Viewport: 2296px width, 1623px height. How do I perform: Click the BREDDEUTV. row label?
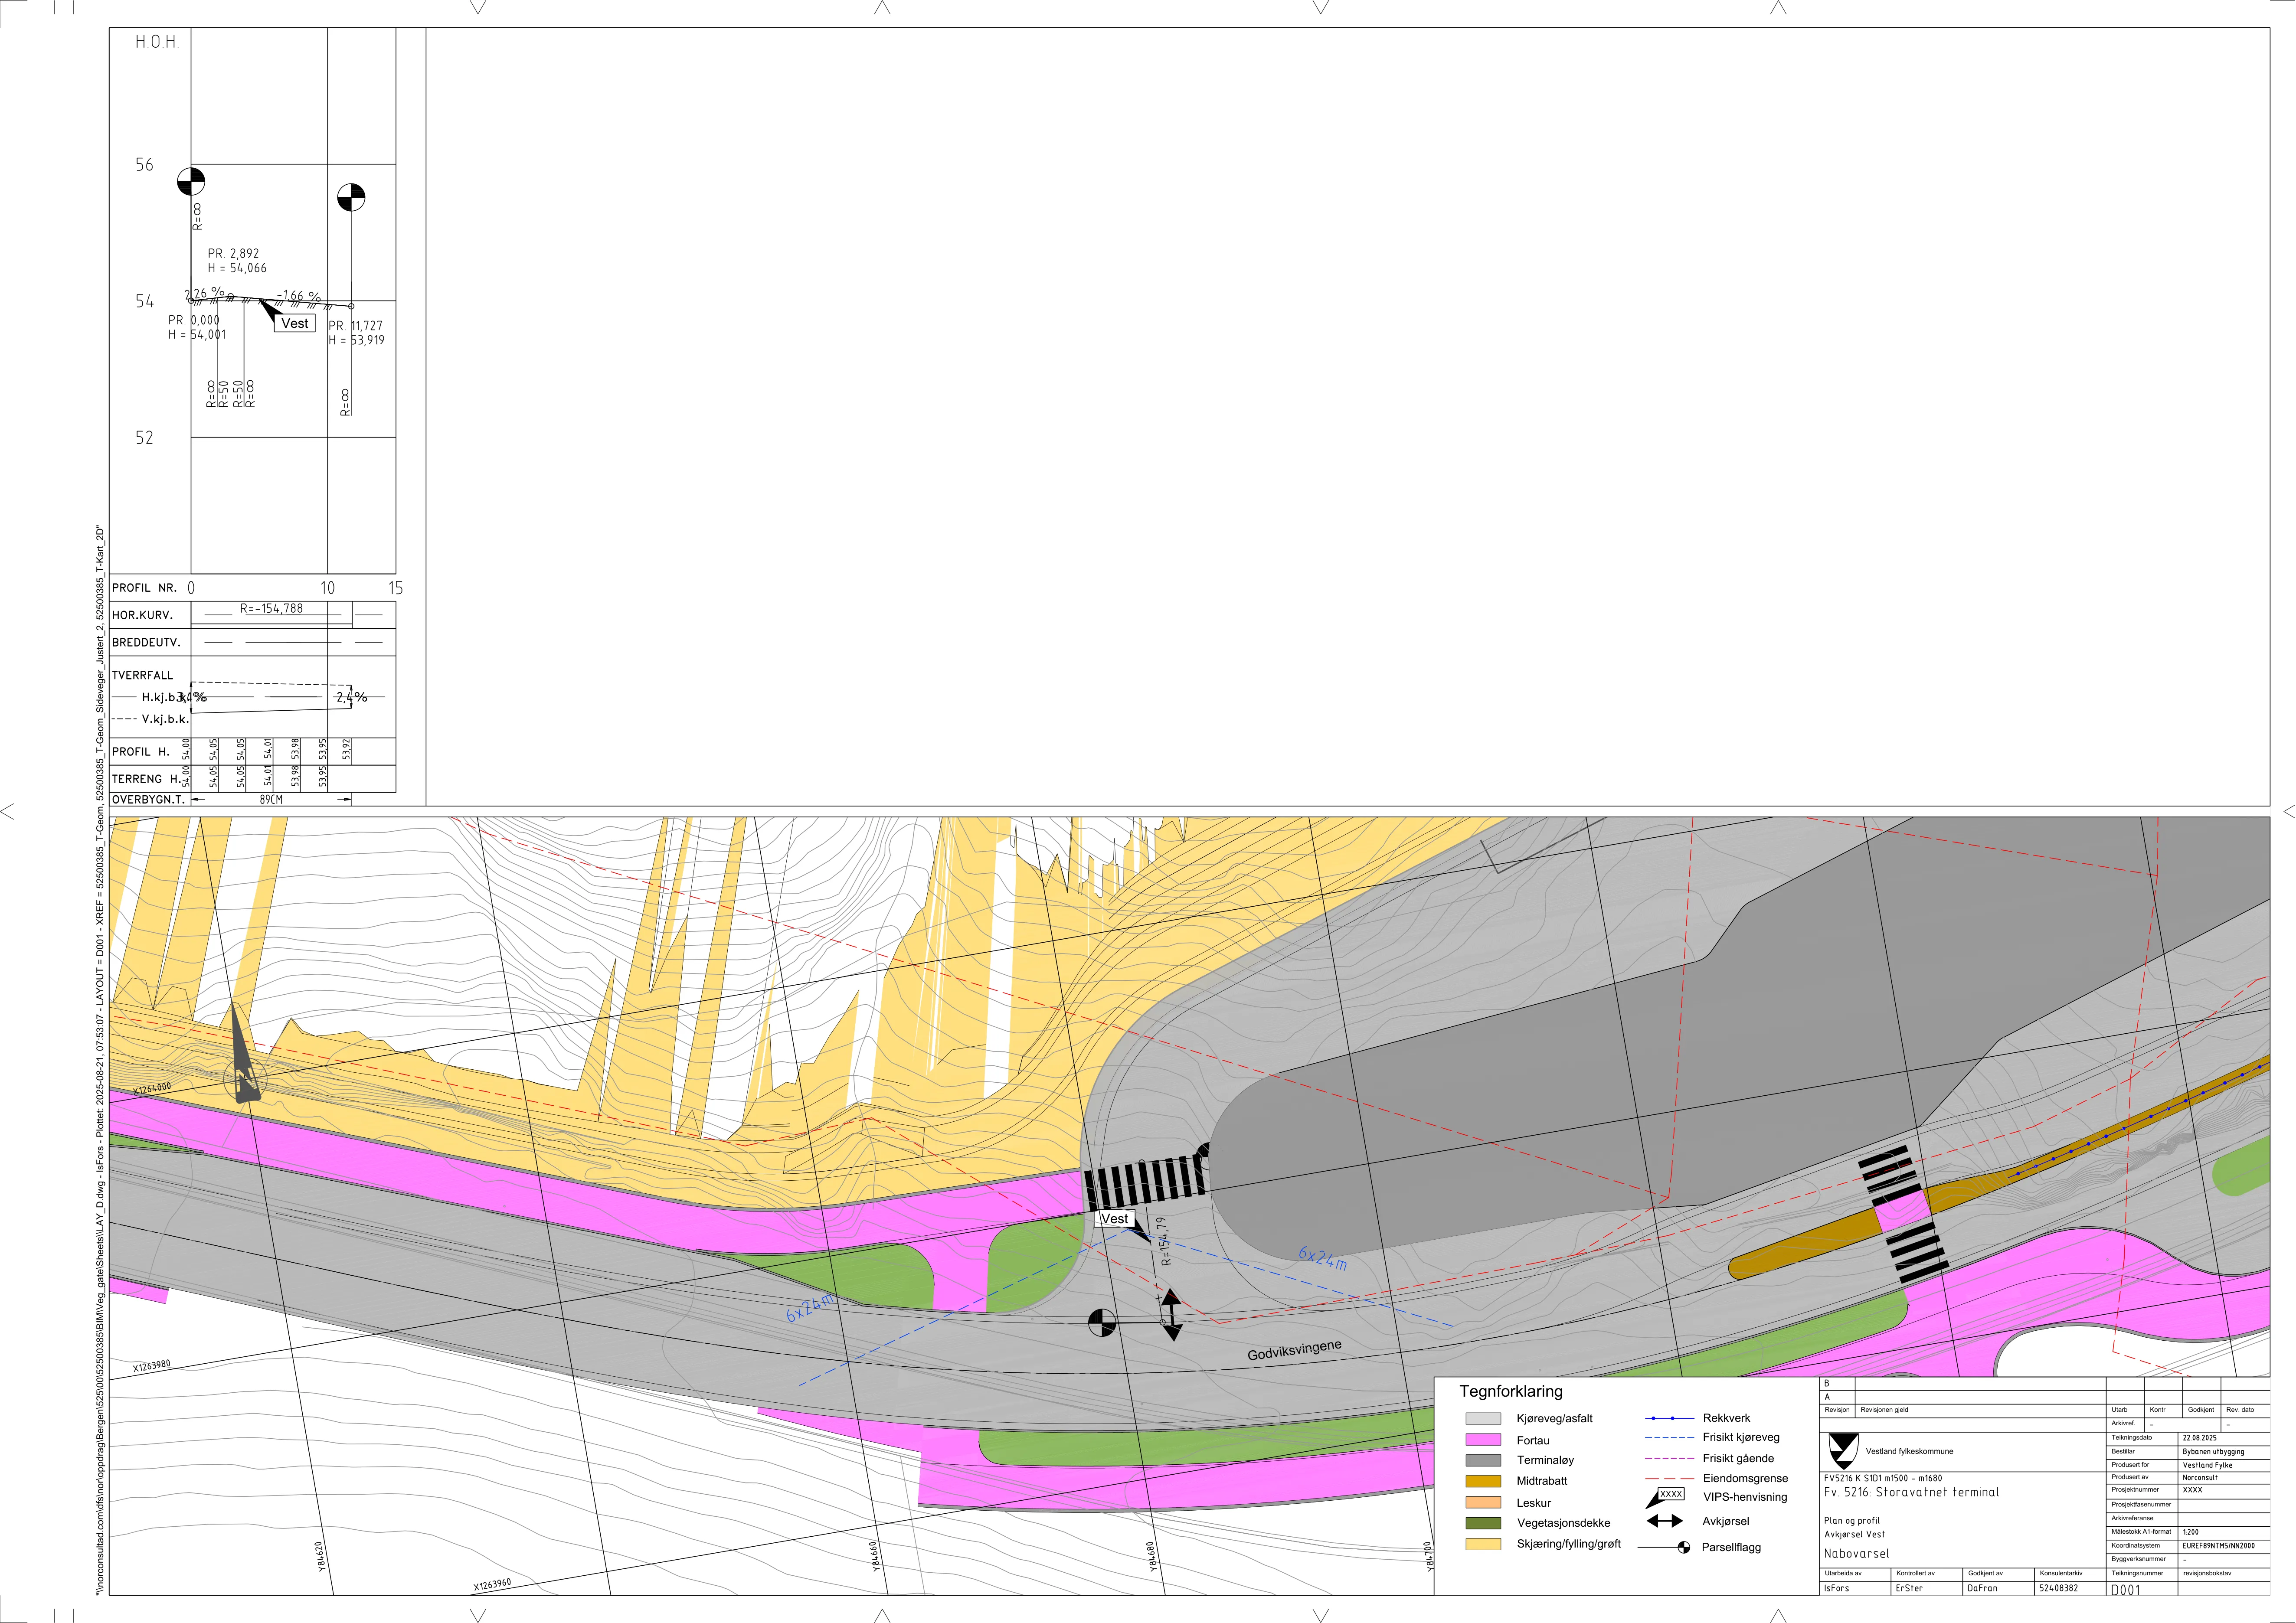[x=146, y=642]
